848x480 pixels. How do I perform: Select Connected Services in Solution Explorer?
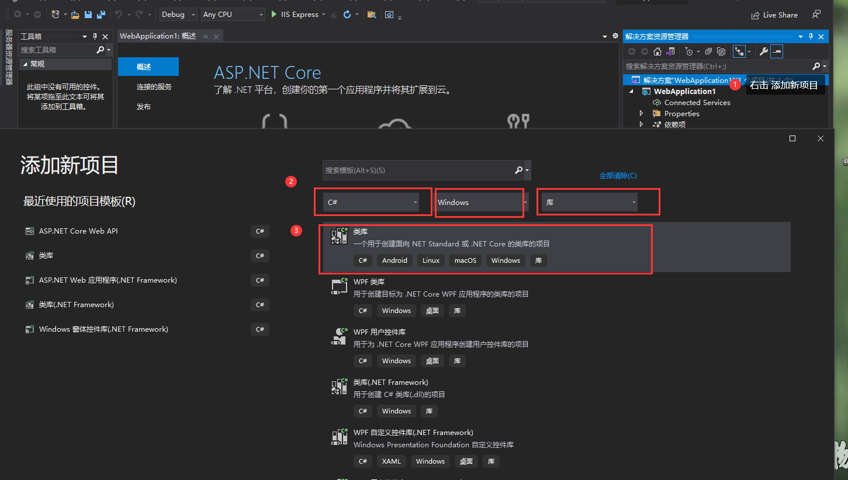pyautogui.click(x=697, y=102)
